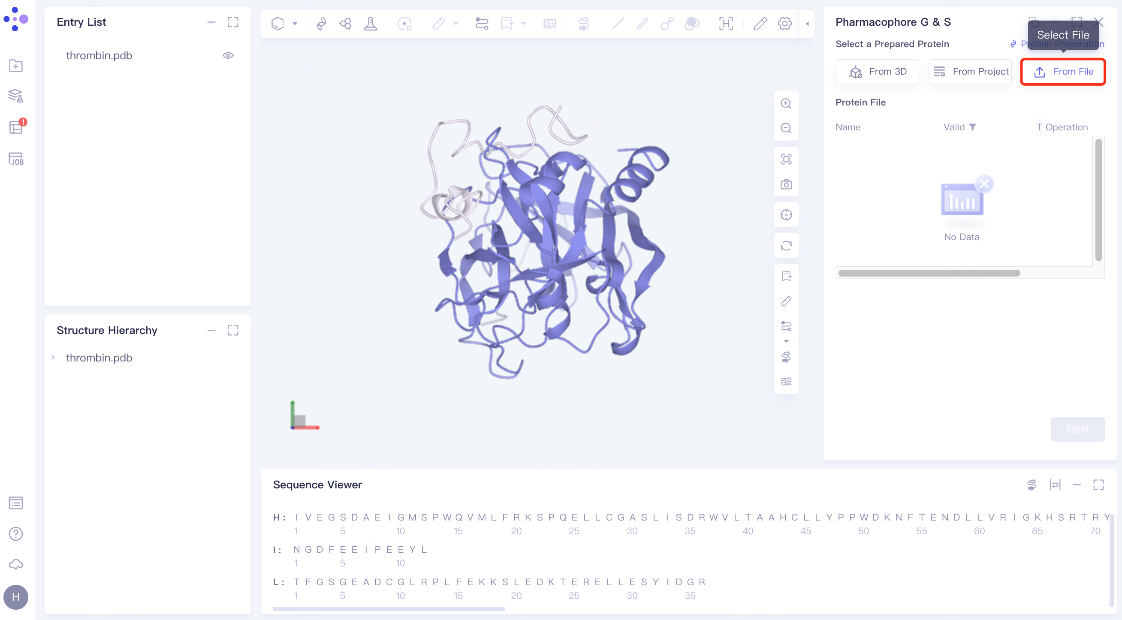Fit structure to view frame icon
1122x620 pixels.
(786, 160)
